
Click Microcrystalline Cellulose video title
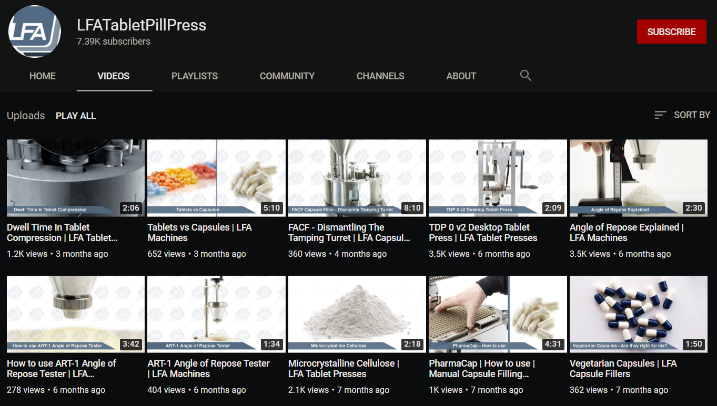pos(344,369)
